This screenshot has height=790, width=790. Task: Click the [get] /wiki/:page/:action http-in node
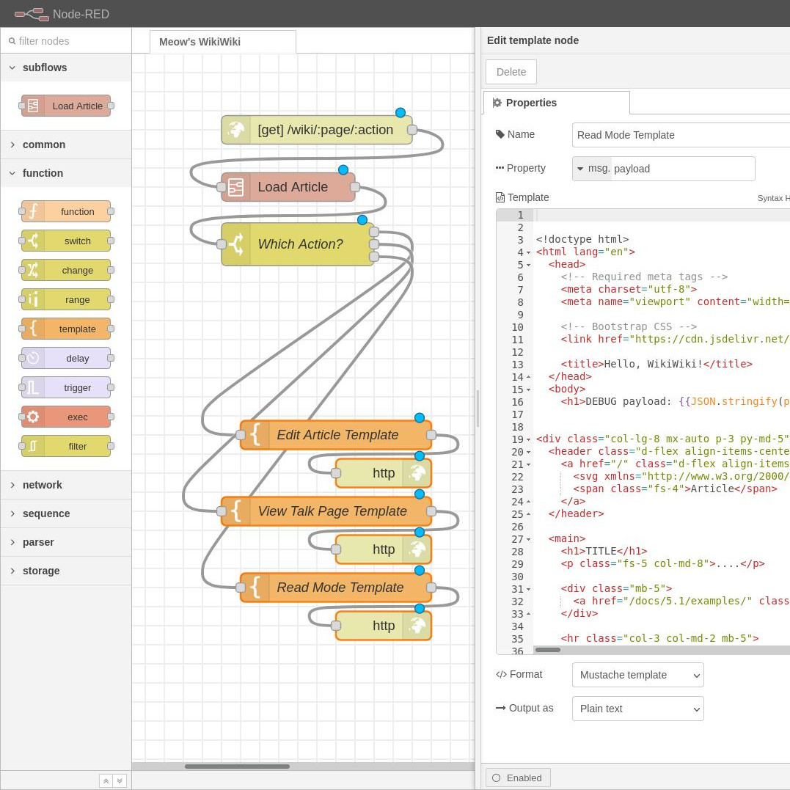point(316,130)
